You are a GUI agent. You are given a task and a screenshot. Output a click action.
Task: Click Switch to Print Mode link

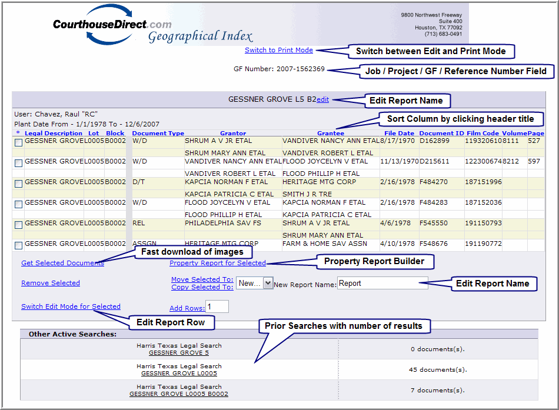279,50
